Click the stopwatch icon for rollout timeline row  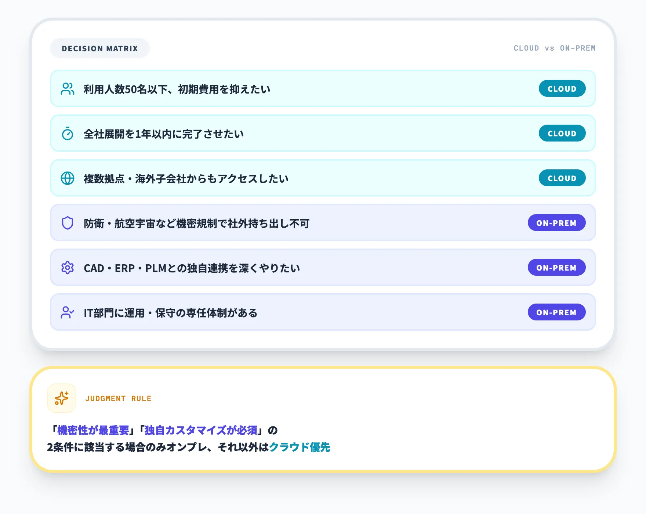(68, 133)
